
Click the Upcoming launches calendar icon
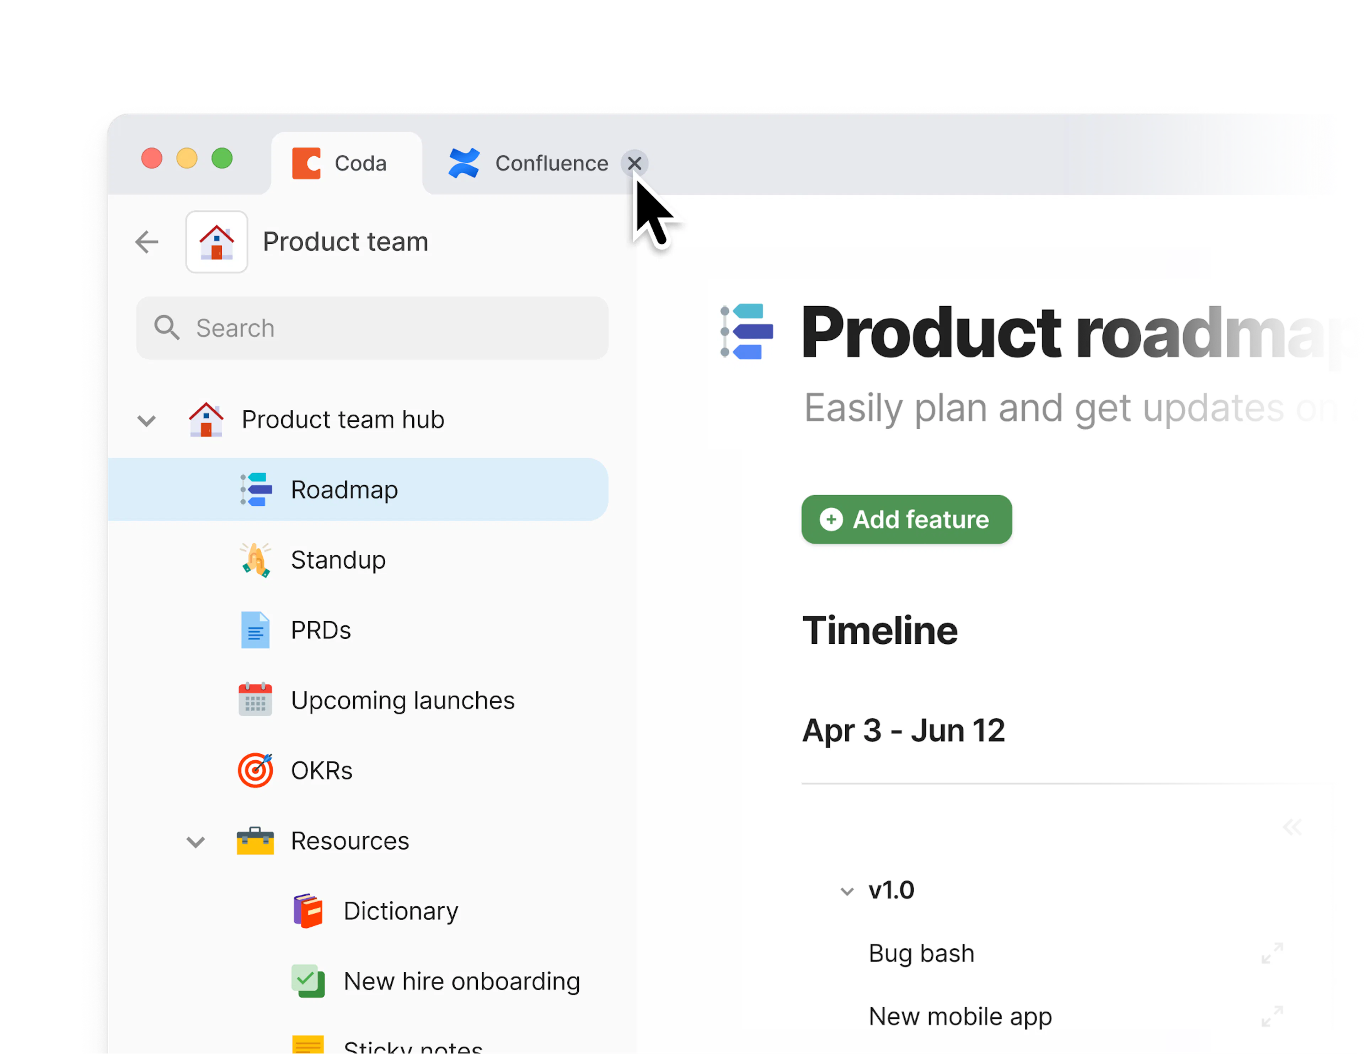coord(255,700)
